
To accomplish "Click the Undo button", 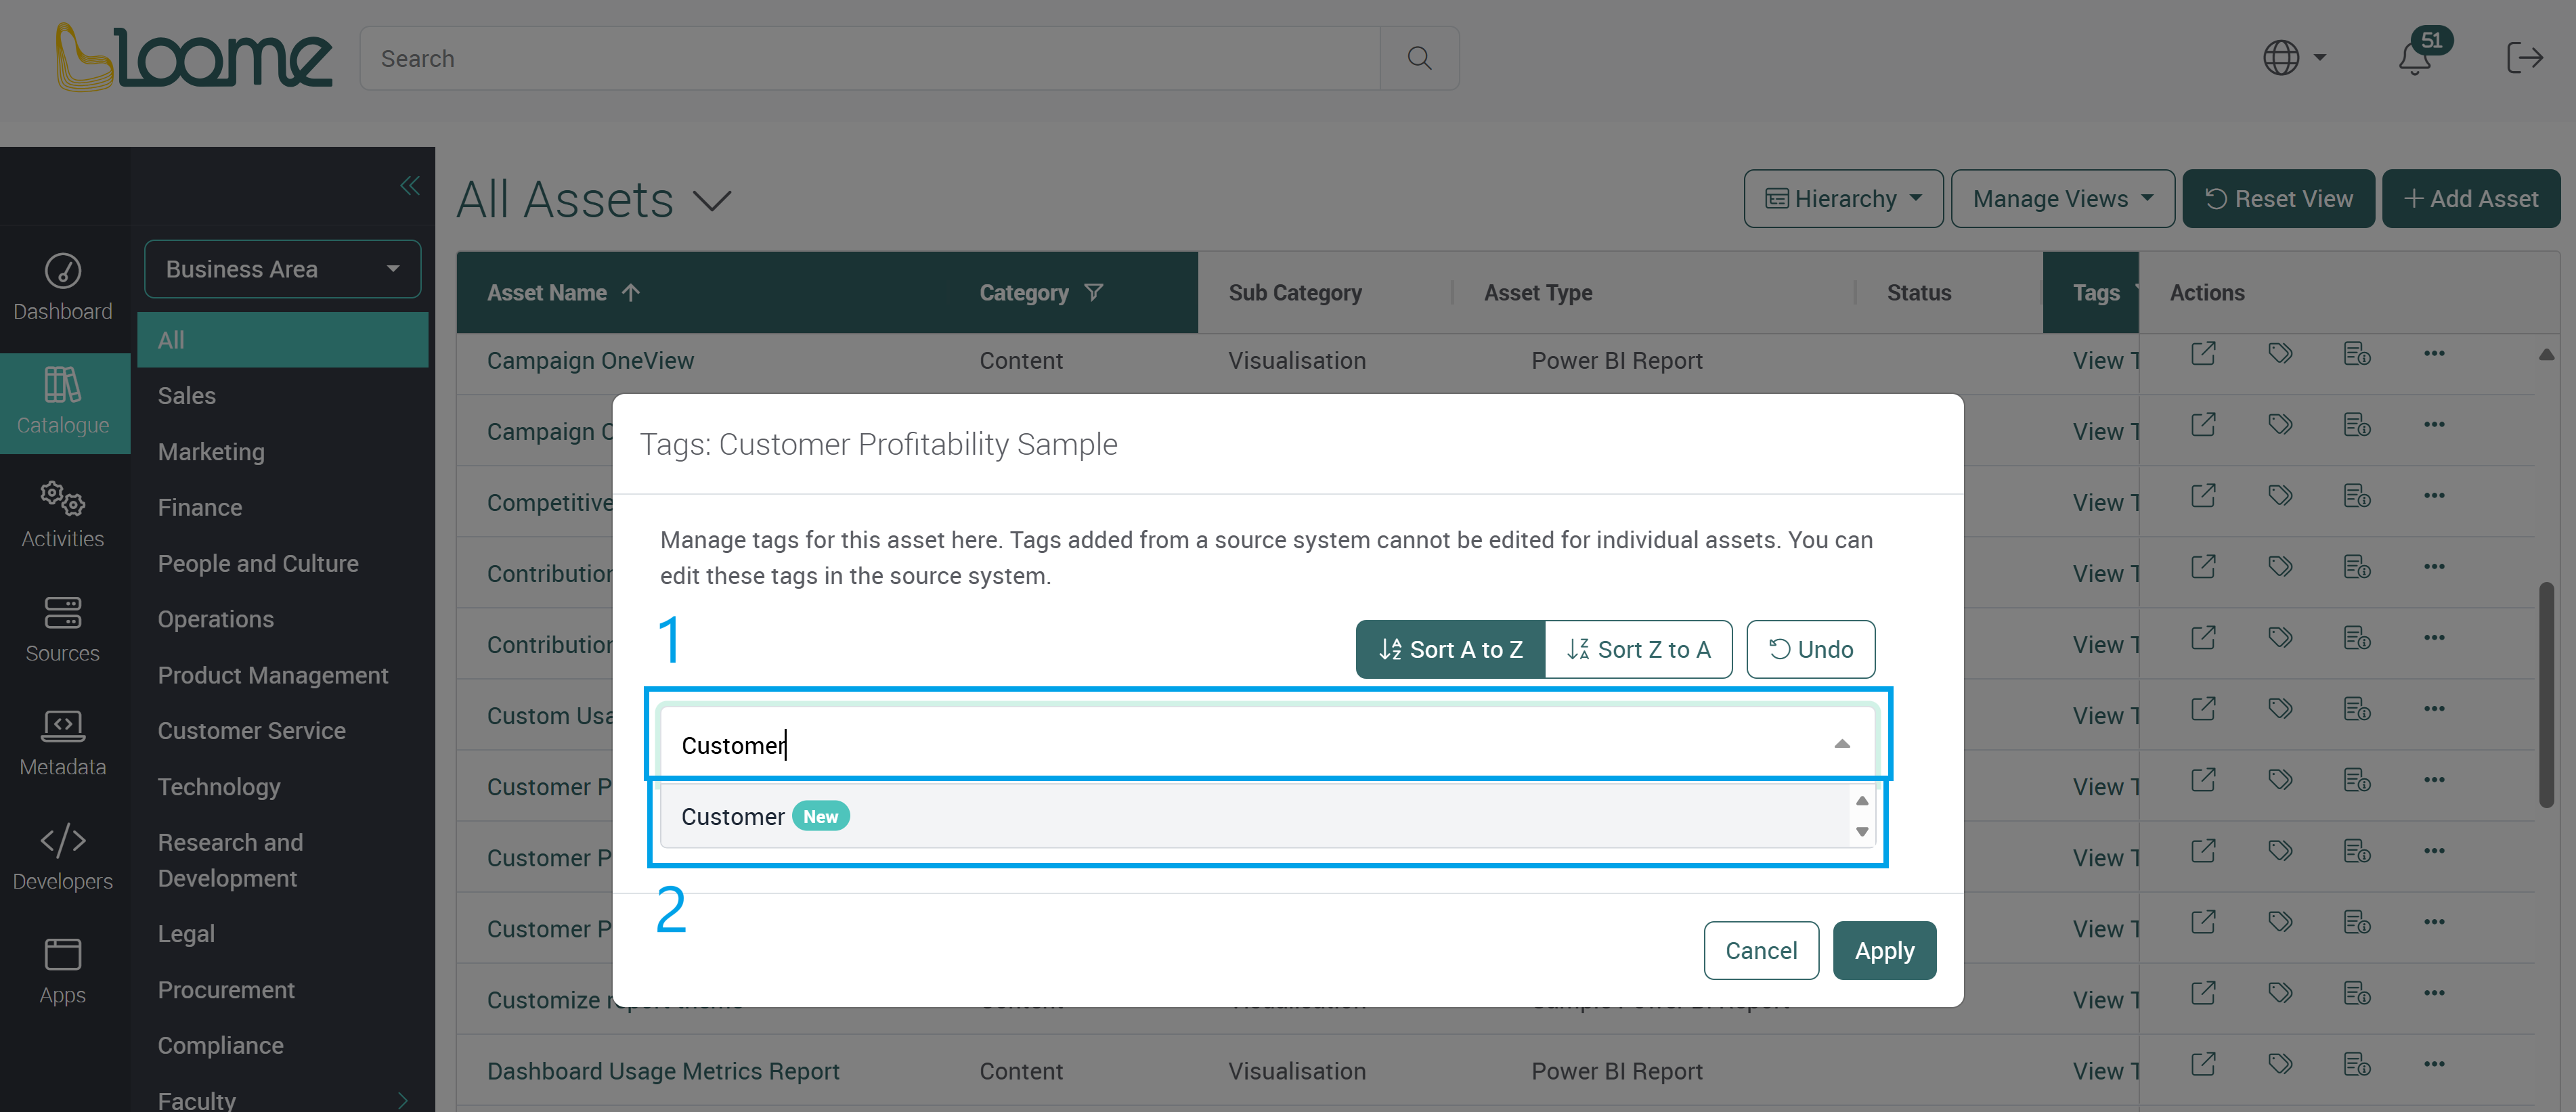I will (1810, 650).
